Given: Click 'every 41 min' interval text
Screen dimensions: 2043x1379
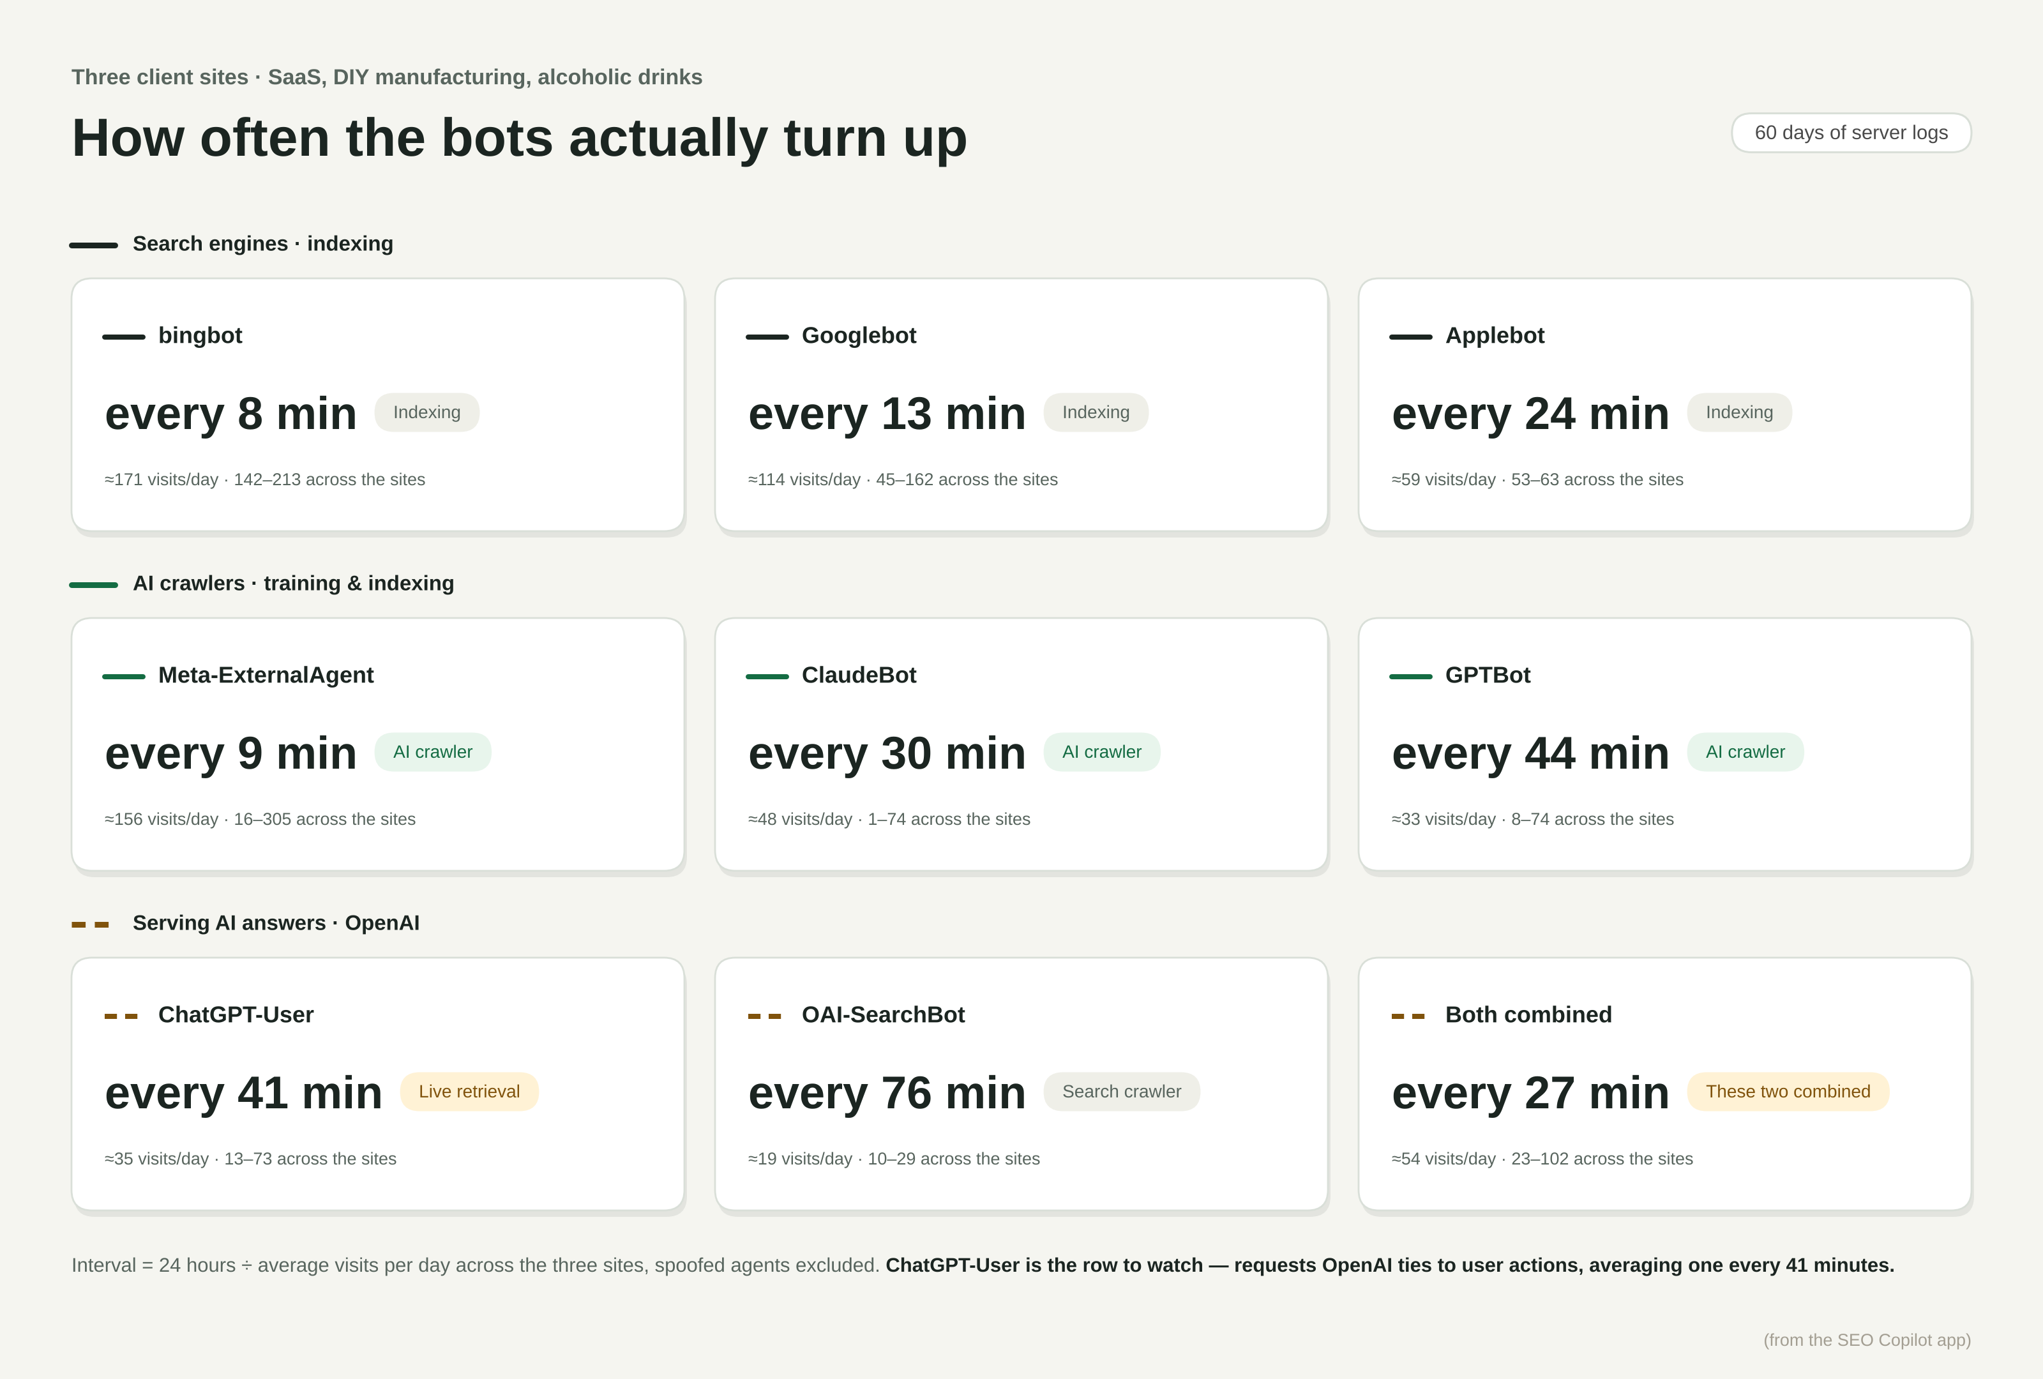Looking at the screenshot, I should [x=243, y=1092].
